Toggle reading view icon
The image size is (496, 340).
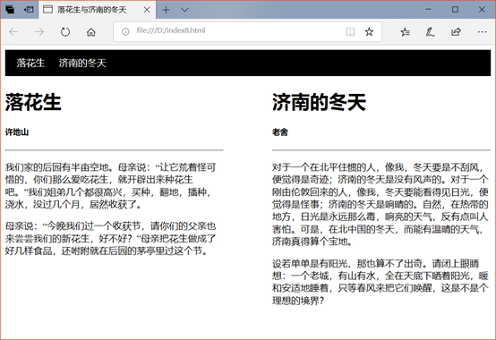pyautogui.click(x=350, y=31)
